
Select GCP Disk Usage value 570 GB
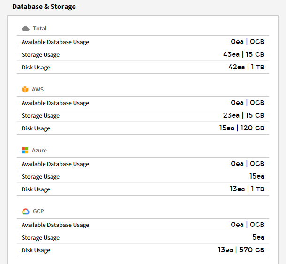(x=252, y=250)
